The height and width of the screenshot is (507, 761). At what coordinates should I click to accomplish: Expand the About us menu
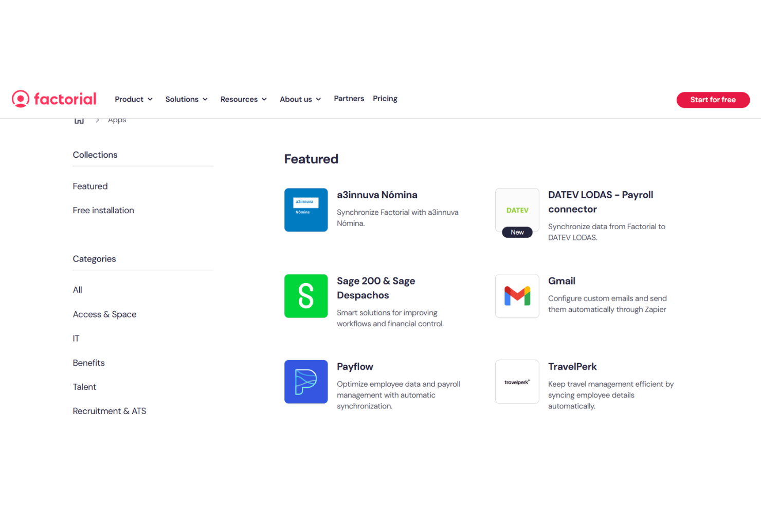click(x=300, y=99)
